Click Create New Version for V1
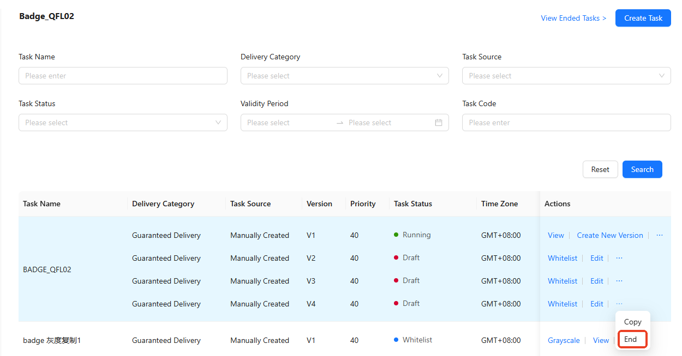 click(x=610, y=235)
